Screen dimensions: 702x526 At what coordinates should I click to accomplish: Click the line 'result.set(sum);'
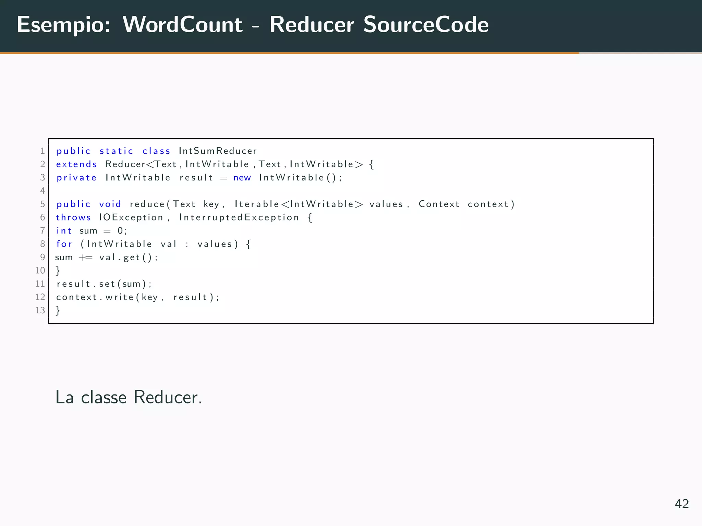pos(104,284)
